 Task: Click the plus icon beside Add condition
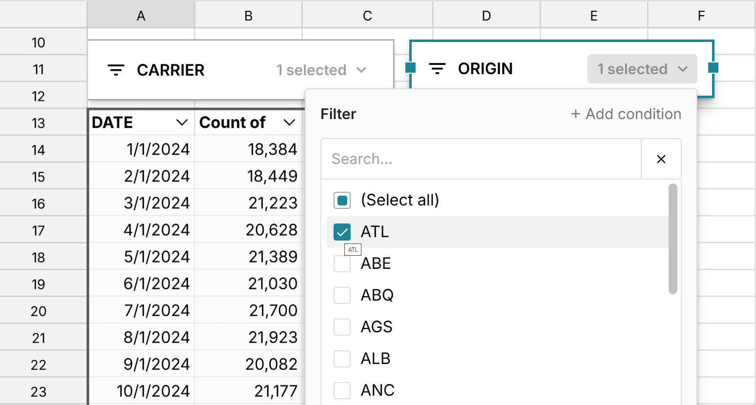point(576,114)
